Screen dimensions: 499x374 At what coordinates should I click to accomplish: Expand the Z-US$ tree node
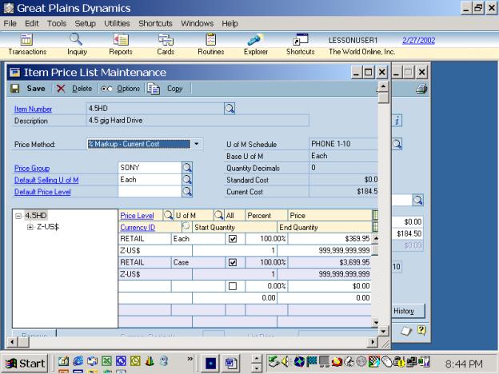(30, 227)
